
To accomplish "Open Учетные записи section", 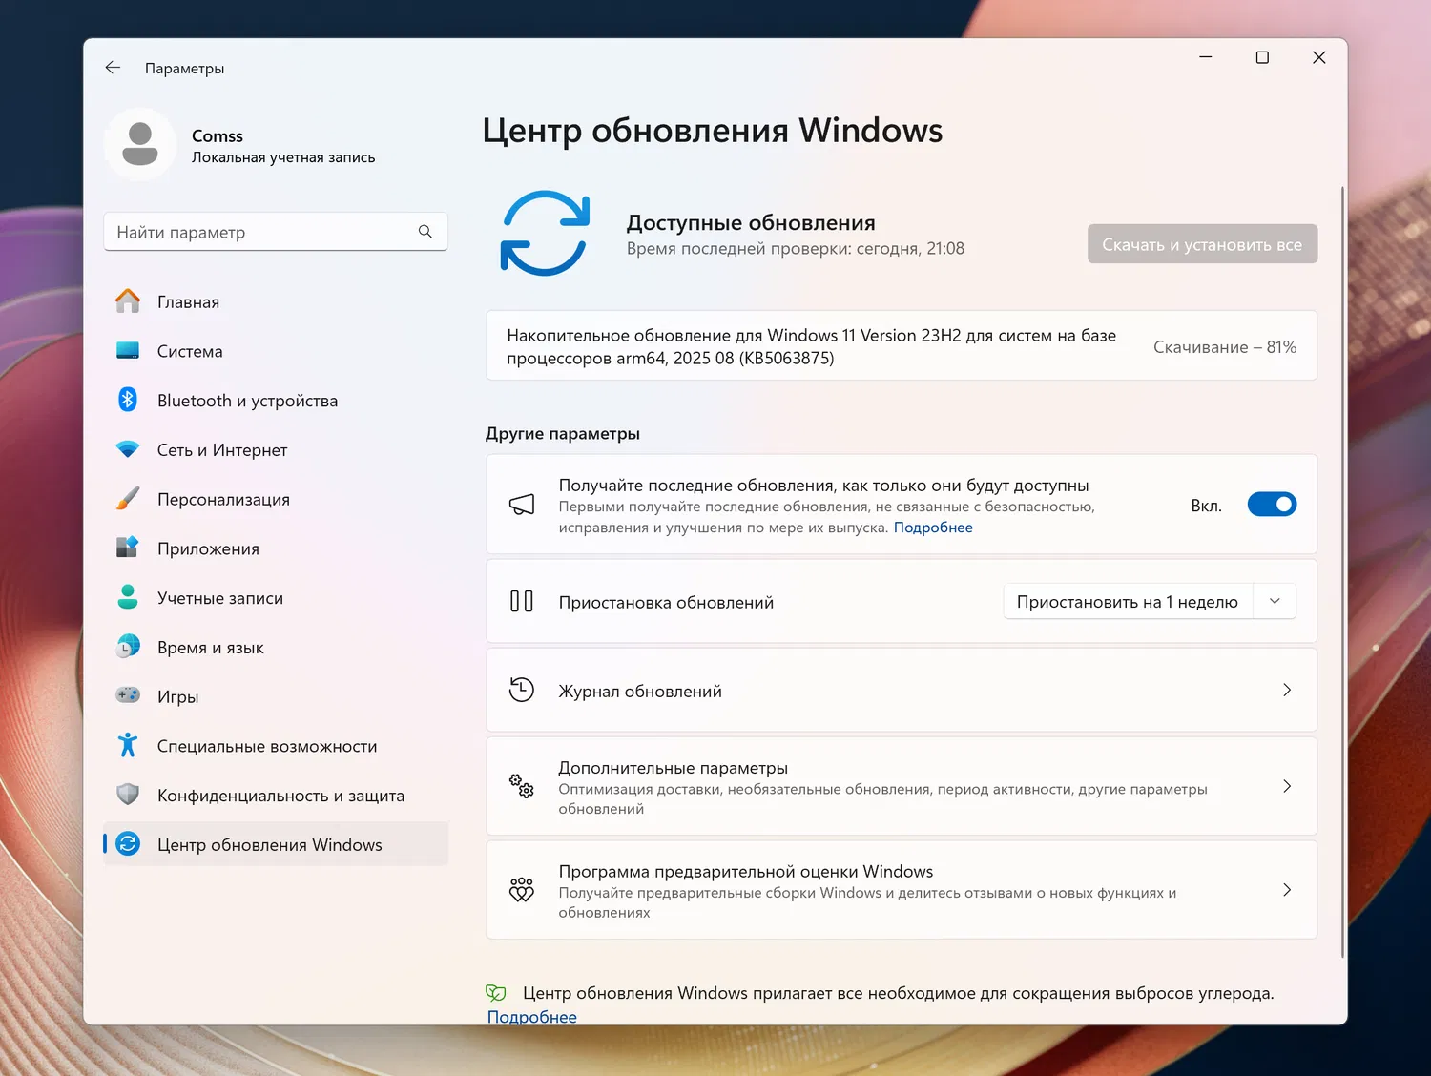I will (x=276, y=598).
